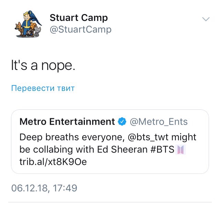
Task: Expand the tweet options chevron
Action: tap(206, 19)
